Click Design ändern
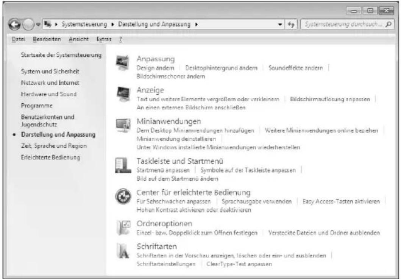The image size is (401, 279). click(x=155, y=68)
